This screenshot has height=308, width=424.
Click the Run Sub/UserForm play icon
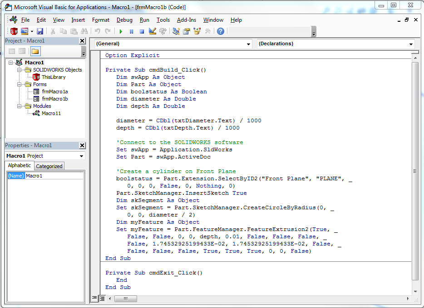(121, 31)
